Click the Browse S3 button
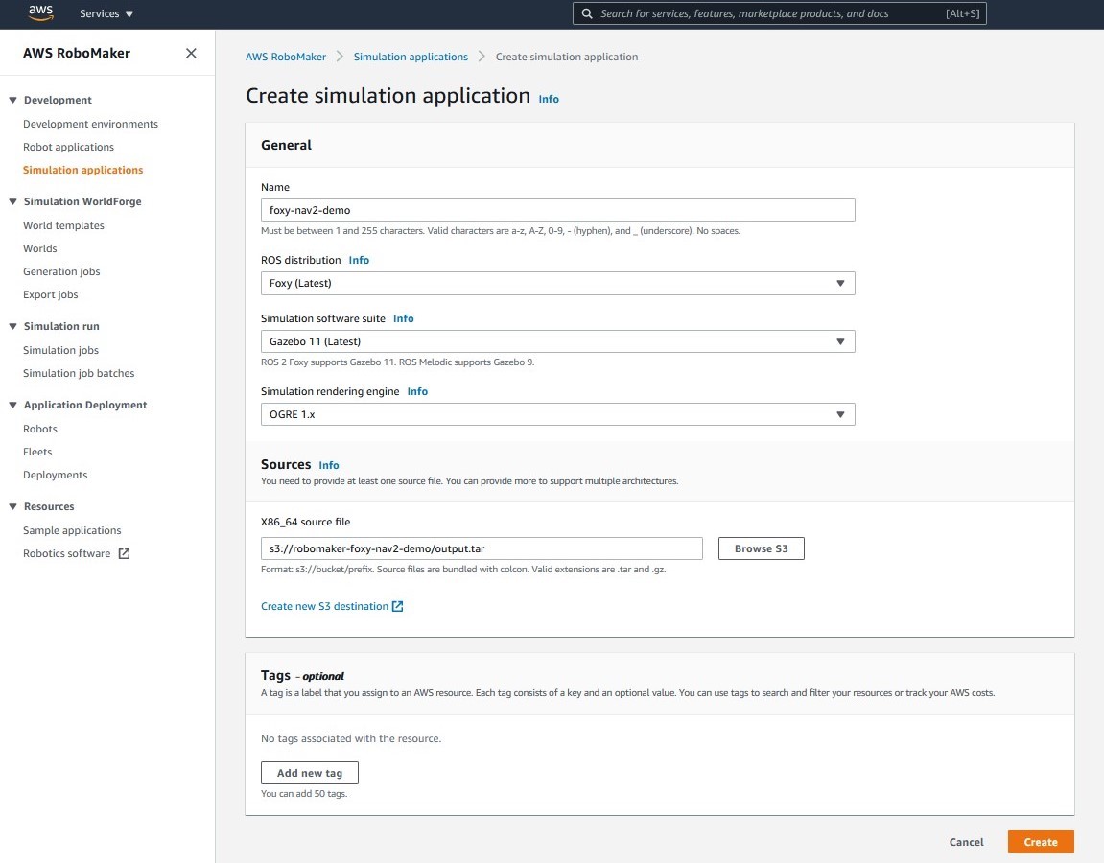Screen dimensions: 1104x863 pos(762,548)
